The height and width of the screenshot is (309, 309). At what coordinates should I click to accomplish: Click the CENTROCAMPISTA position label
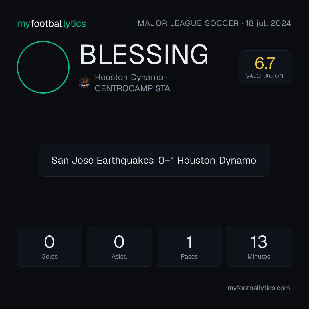tap(132, 88)
